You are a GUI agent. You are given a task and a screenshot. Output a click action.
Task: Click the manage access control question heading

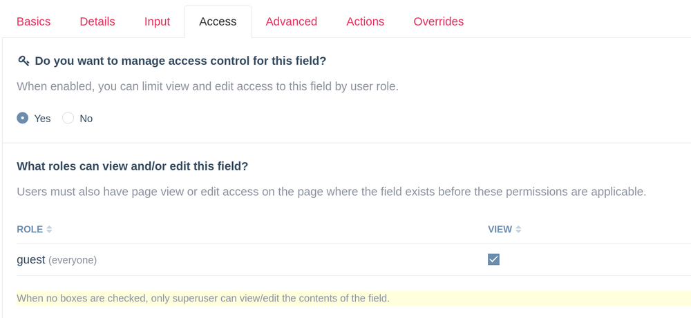(180, 61)
